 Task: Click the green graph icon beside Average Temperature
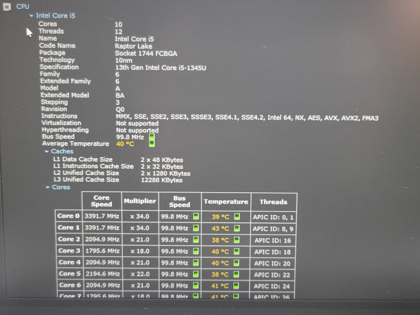click(x=152, y=143)
